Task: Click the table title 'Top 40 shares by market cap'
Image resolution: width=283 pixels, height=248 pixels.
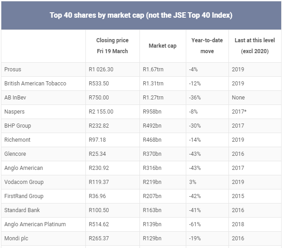Action: [97, 15]
